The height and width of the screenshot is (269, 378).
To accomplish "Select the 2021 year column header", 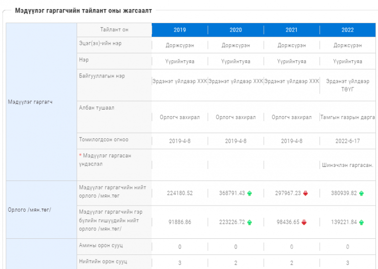I will pos(292,30).
